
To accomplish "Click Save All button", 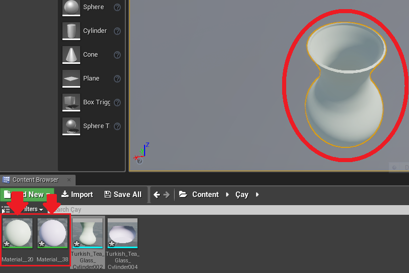I will [123, 194].
